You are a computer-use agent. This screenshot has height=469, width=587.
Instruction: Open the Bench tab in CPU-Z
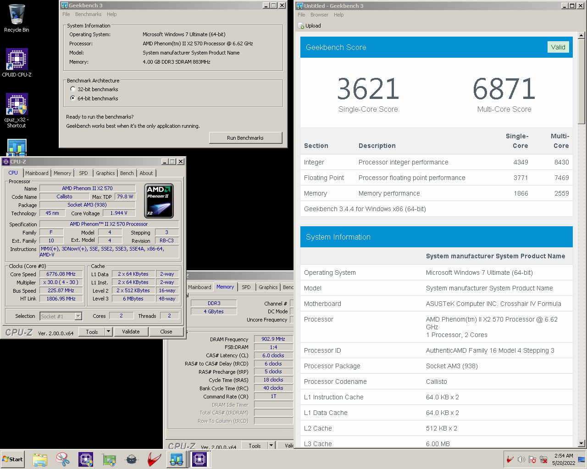127,173
